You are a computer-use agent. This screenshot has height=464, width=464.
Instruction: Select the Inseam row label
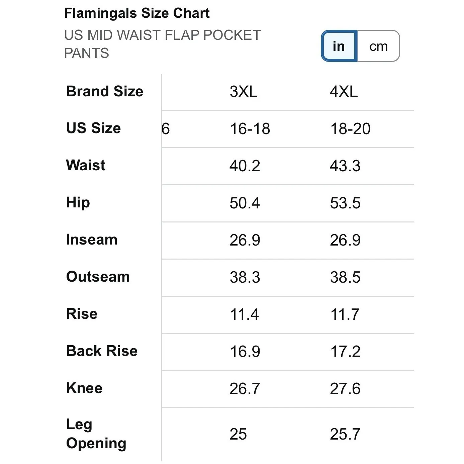pos(92,240)
